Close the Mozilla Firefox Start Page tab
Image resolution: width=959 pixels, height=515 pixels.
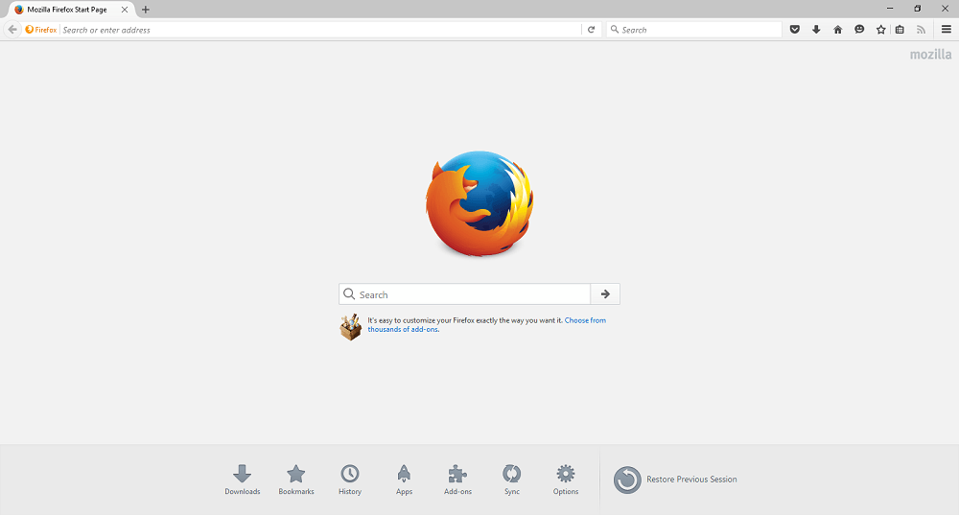click(x=124, y=10)
